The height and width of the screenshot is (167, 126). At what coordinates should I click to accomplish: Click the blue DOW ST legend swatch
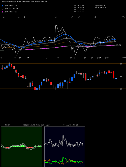pos(3,6)
